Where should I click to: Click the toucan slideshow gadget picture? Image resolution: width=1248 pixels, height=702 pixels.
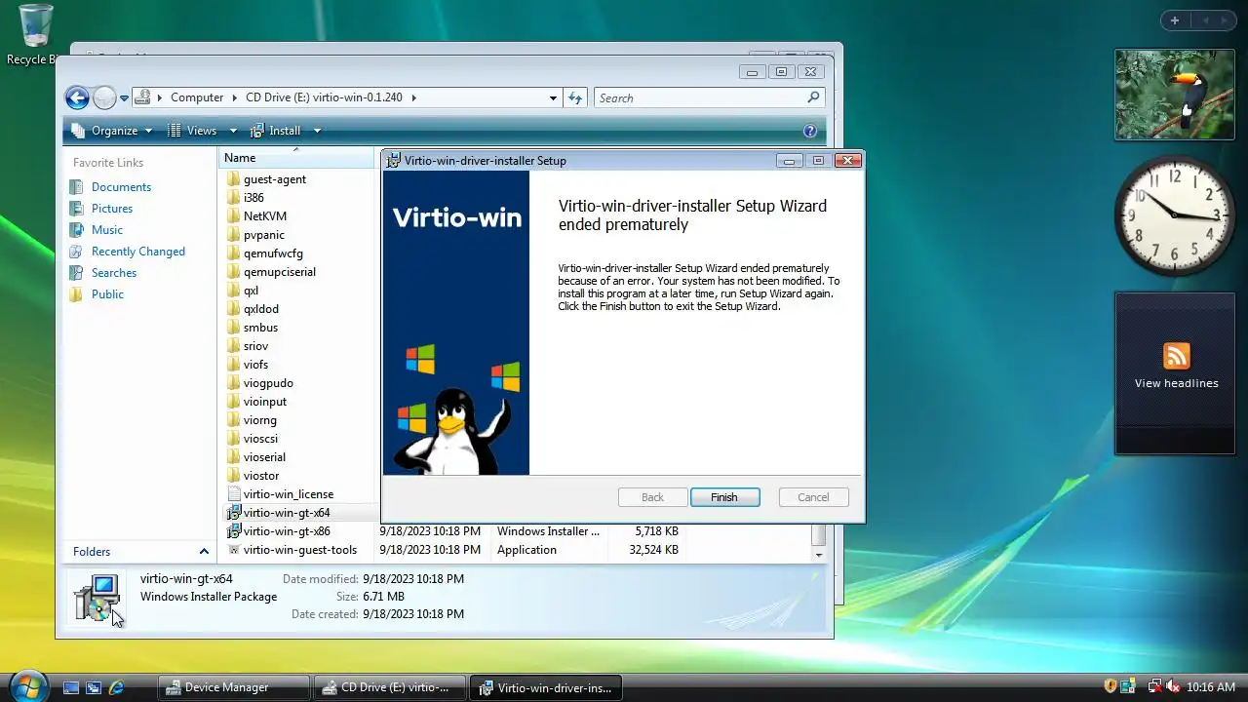[x=1175, y=96]
